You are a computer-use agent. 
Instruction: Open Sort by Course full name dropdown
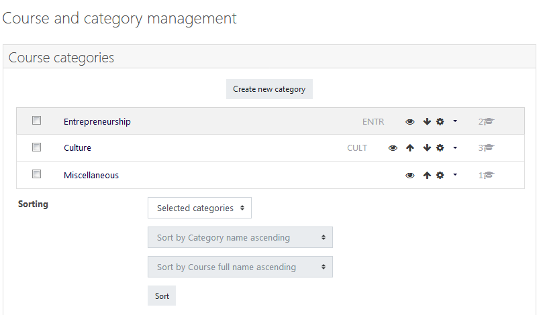click(240, 267)
